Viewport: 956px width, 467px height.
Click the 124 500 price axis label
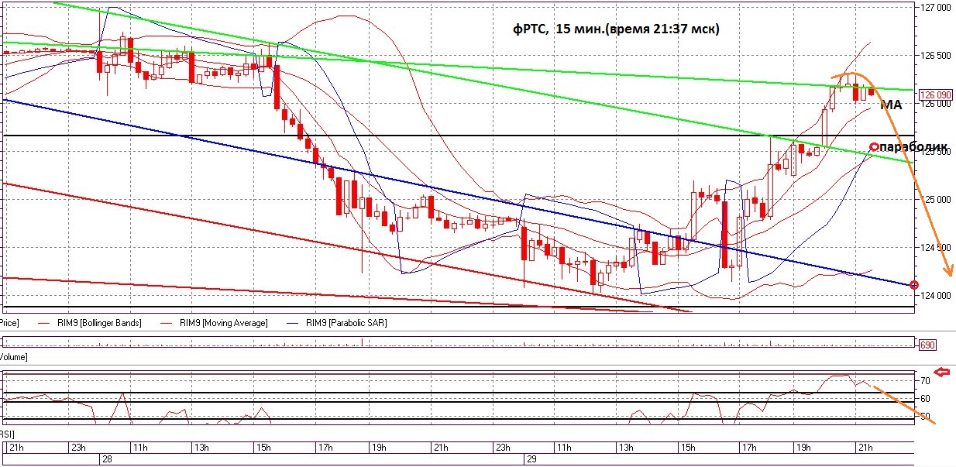[935, 247]
